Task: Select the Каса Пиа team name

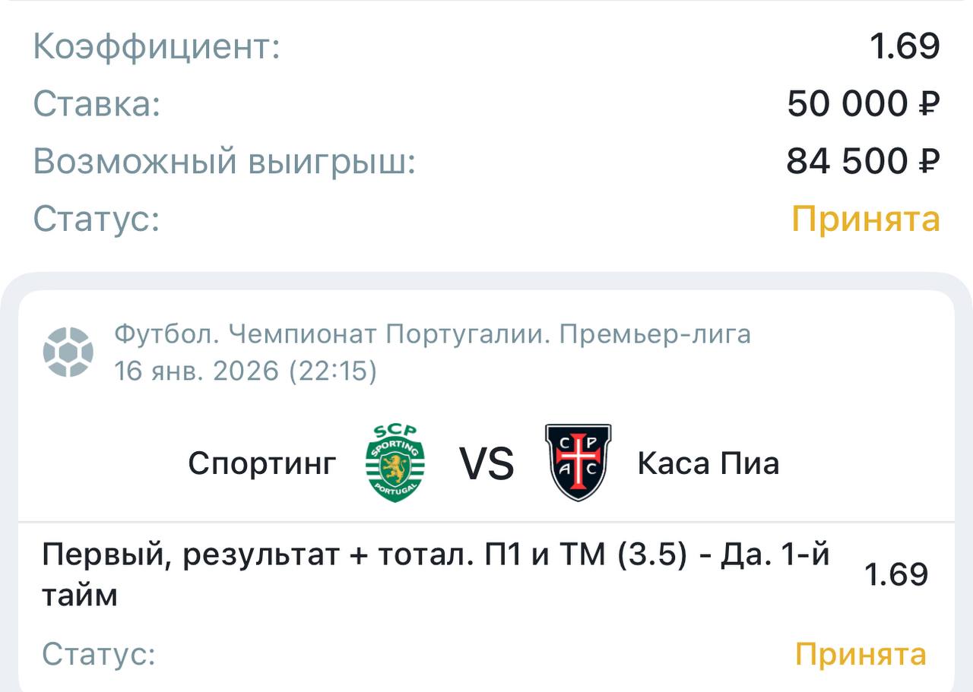Action: point(708,463)
